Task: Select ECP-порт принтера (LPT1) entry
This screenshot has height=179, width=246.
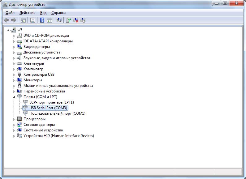Action: tap(51, 102)
